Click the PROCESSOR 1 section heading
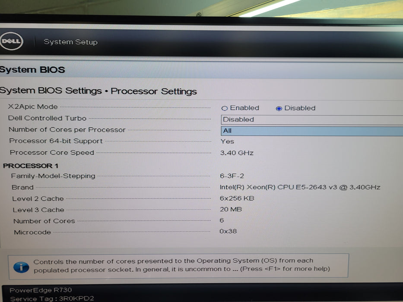 point(31,166)
